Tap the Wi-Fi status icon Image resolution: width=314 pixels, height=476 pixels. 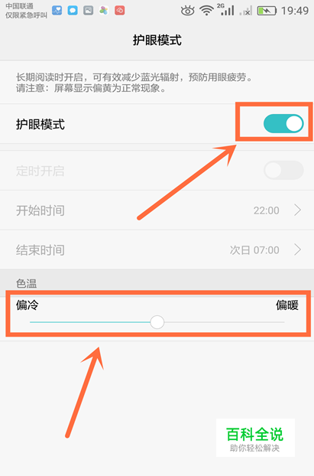pos(206,11)
